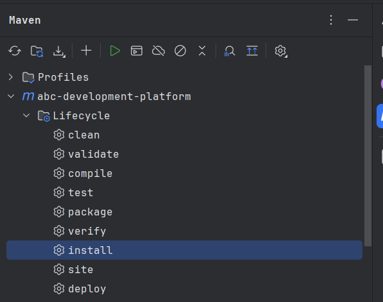Collapse the Lifecycle folder
Screen dimensions: 383x302
click(x=26, y=115)
